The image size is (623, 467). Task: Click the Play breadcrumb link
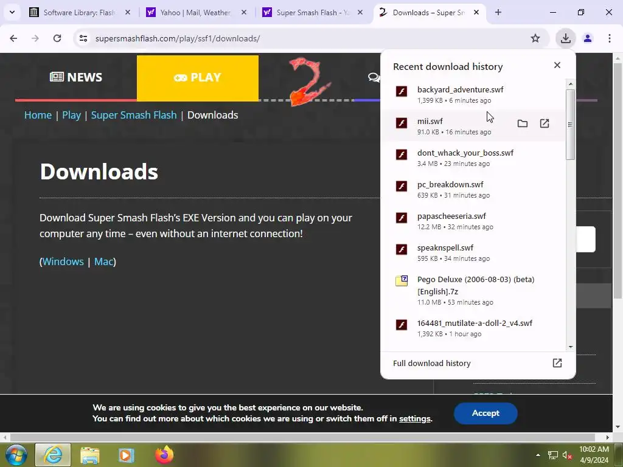coord(72,115)
